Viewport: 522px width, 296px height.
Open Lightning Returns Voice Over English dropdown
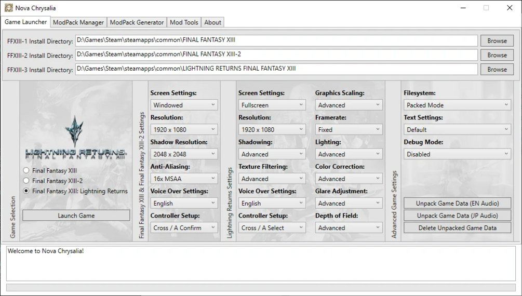coord(272,203)
